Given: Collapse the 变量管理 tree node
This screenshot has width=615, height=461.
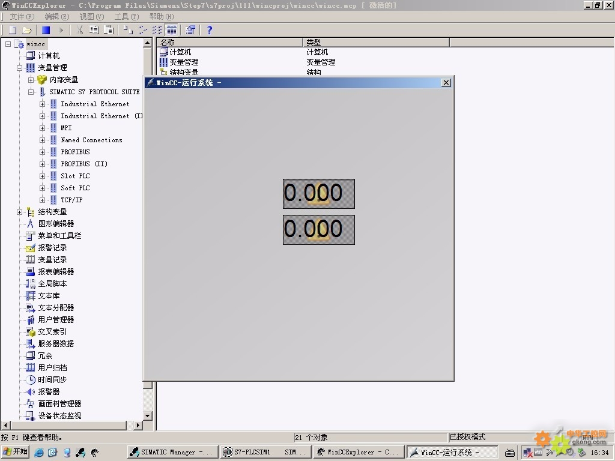Looking at the screenshot, I should 19,68.
